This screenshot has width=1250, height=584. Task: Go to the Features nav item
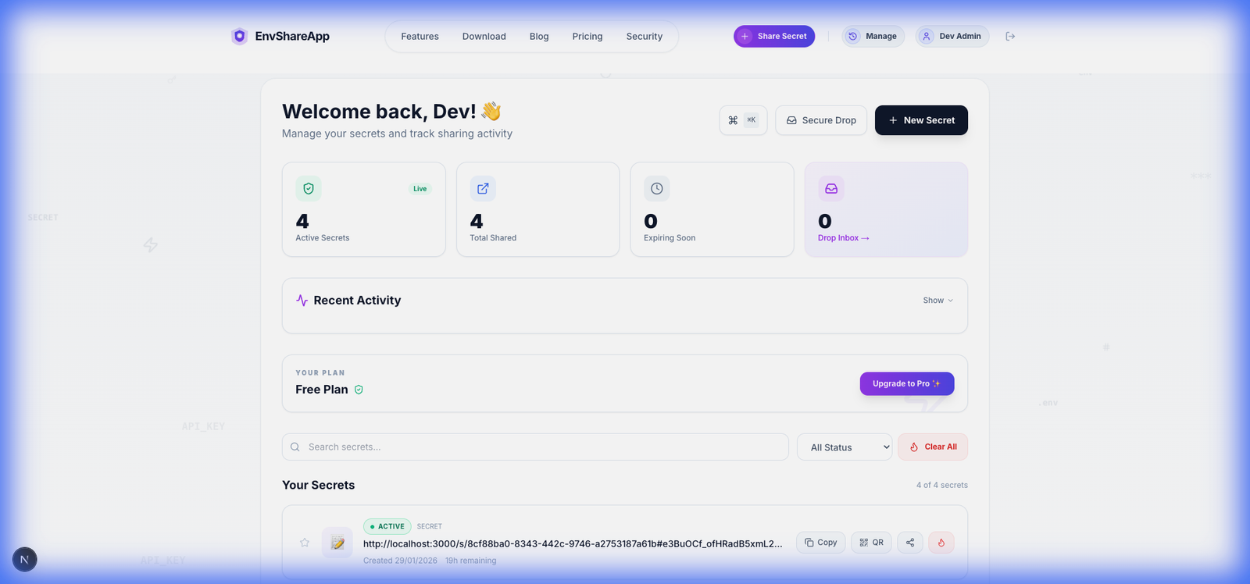pyautogui.click(x=420, y=37)
